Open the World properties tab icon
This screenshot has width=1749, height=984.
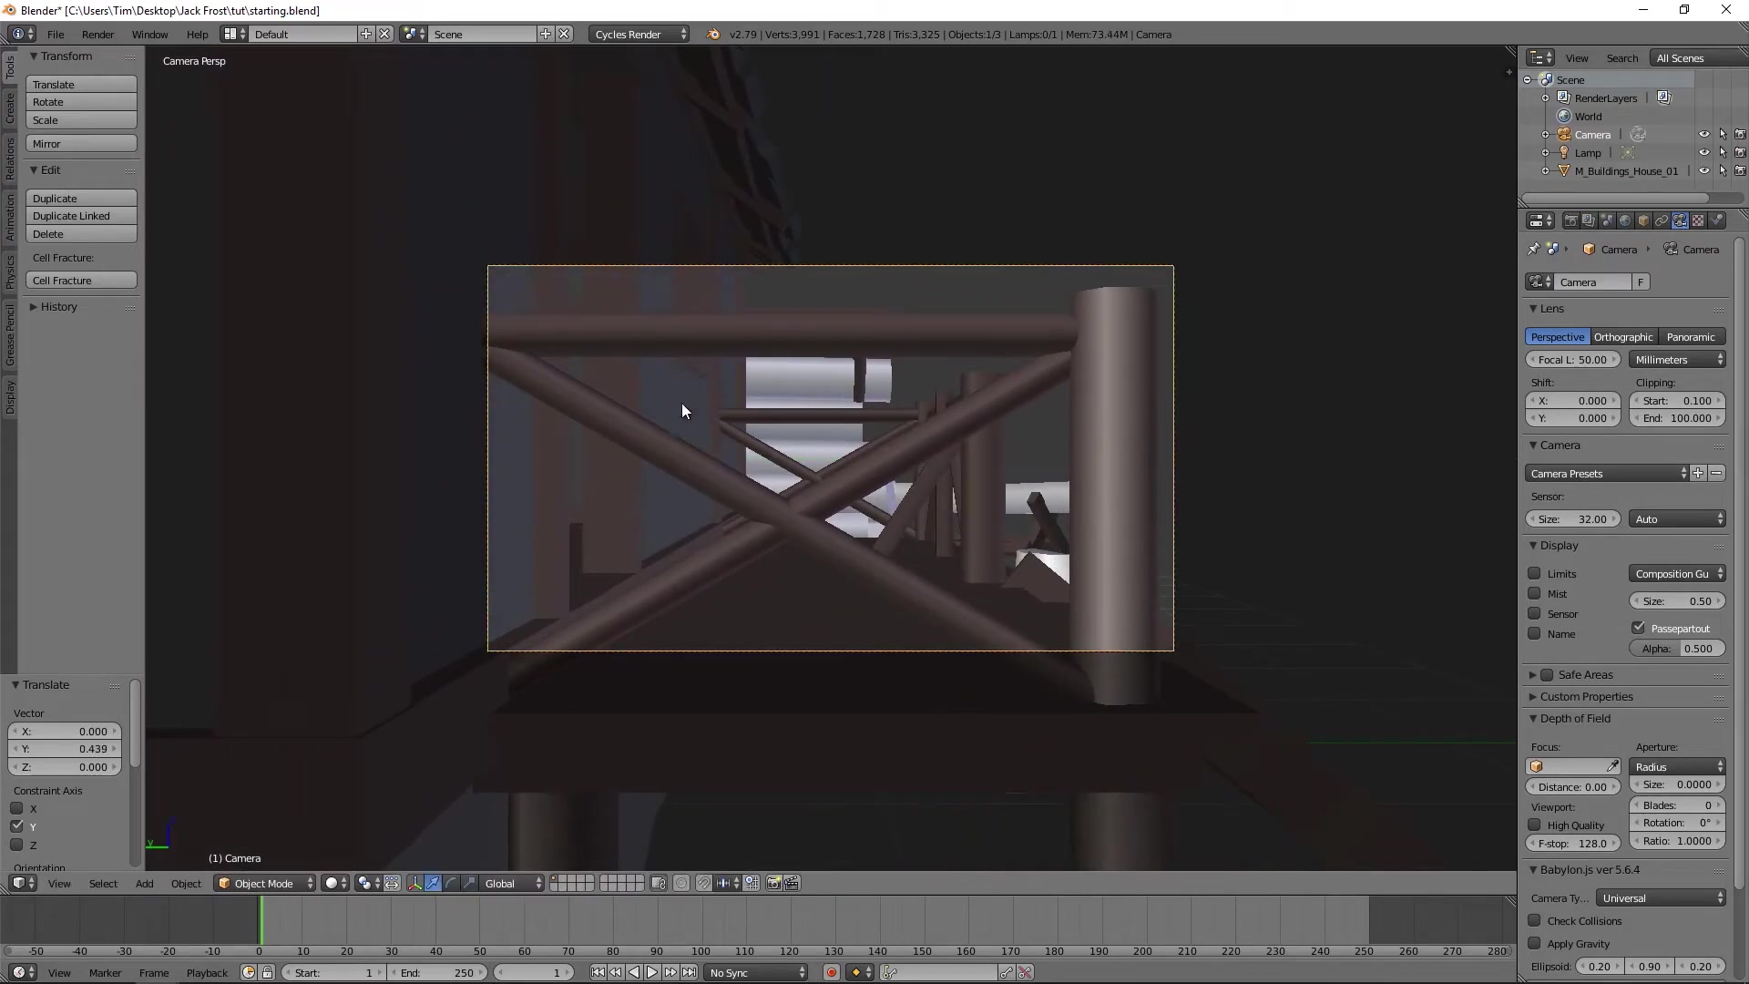point(1625,220)
